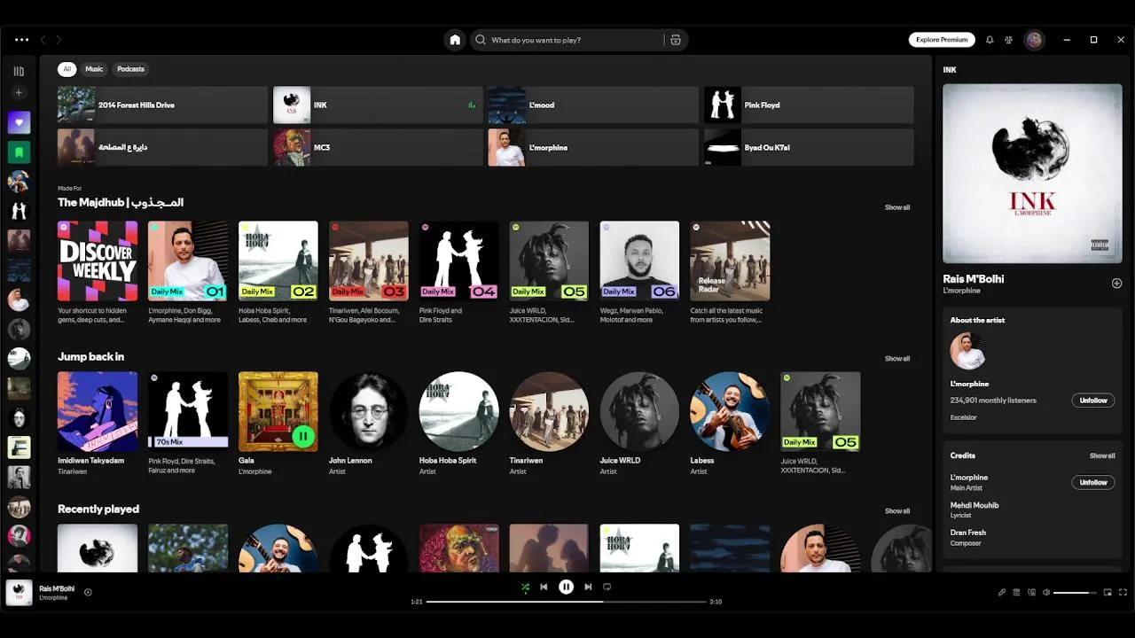Seek in the song progress bar
The width and height of the screenshot is (1135, 638).
pyautogui.click(x=566, y=602)
